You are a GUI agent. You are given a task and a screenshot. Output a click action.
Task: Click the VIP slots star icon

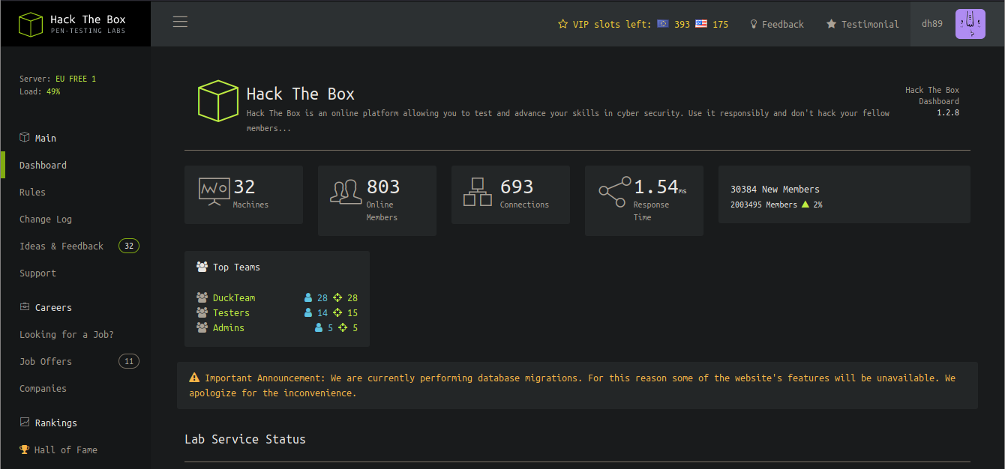[563, 24]
